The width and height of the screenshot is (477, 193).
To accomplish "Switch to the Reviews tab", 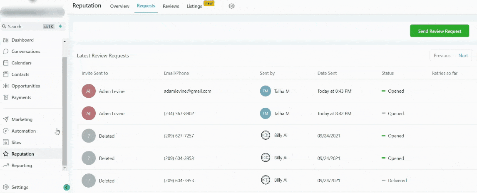I will pos(171,6).
